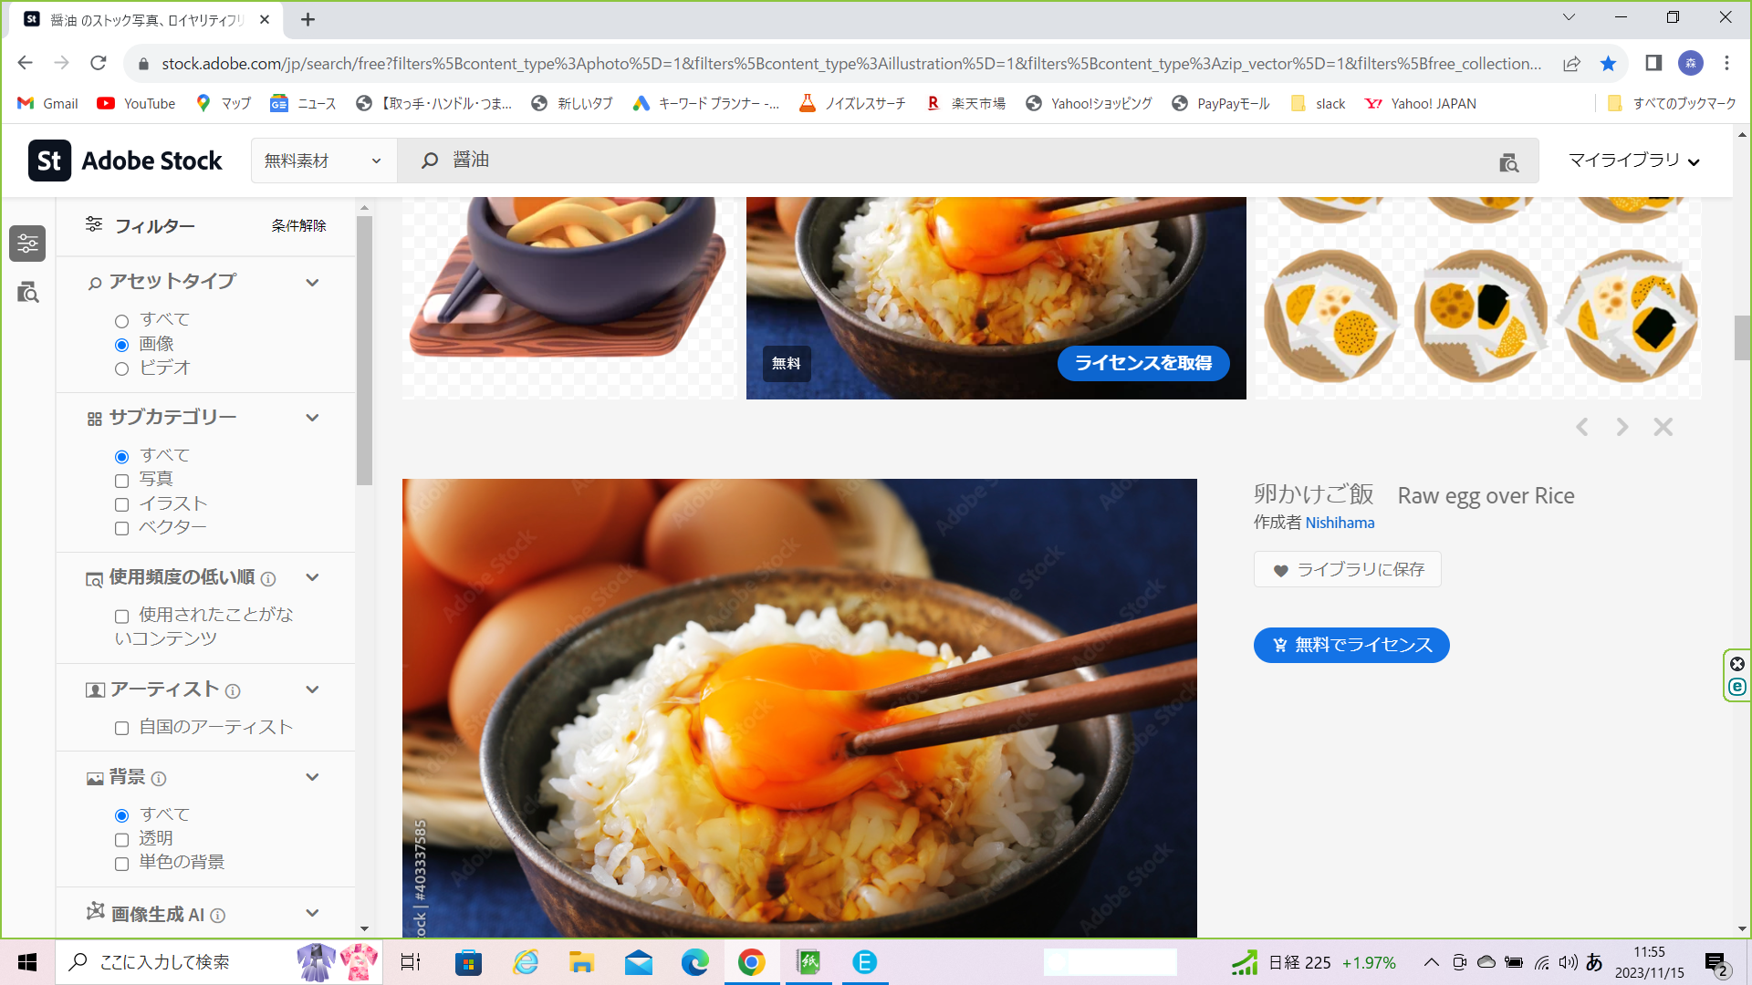Image resolution: width=1752 pixels, height=985 pixels.
Task: Bookmark star icon in address bar
Action: [x=1608, y=64]
